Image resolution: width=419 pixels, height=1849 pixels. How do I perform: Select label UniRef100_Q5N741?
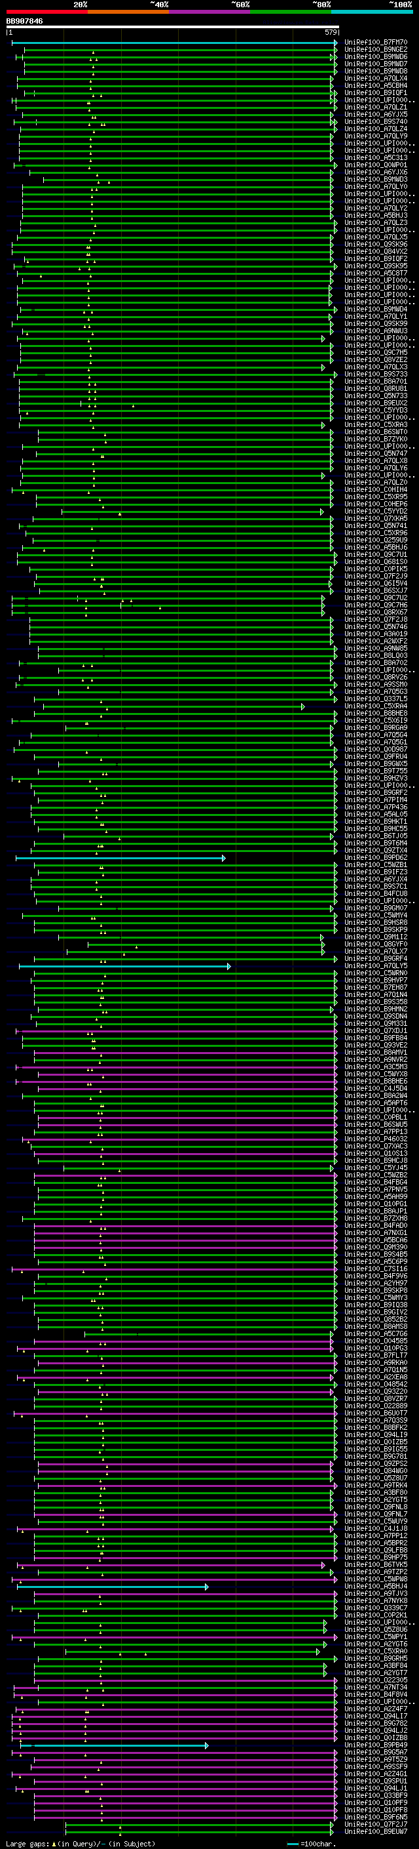pyautogui.click(x=376, y=525)
